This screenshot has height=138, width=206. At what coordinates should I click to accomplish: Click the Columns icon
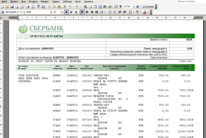[105, 7]
